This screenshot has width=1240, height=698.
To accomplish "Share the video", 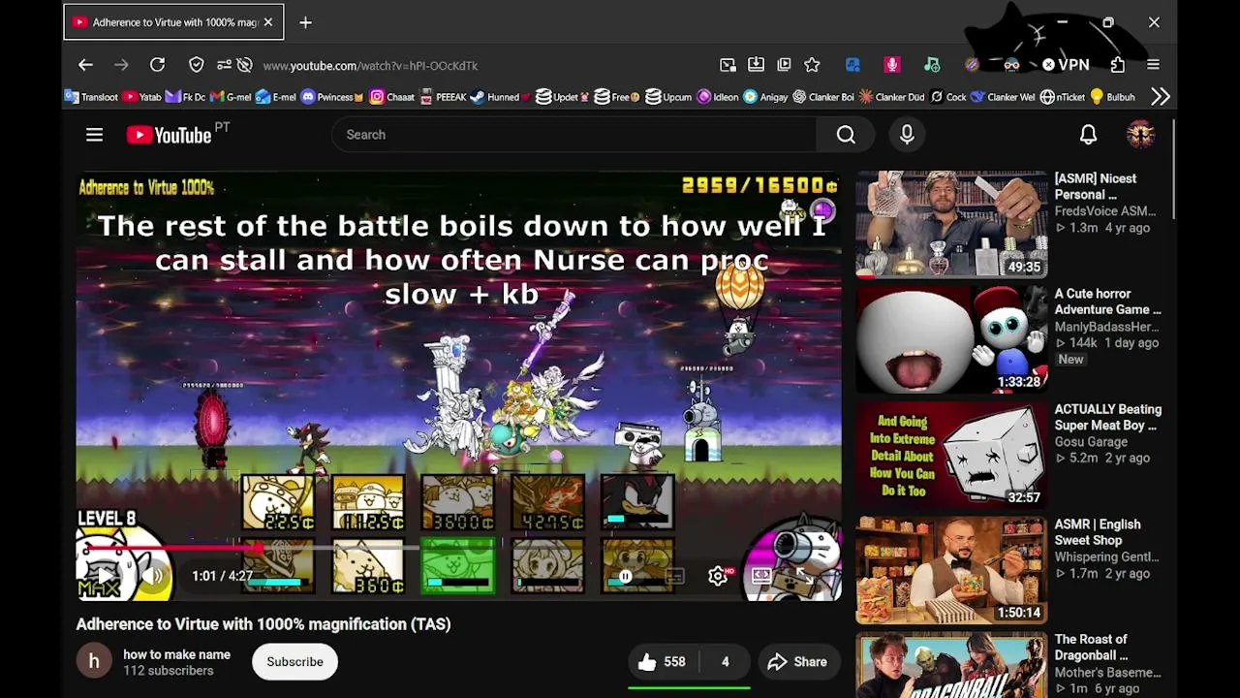I will pos(797,662).
